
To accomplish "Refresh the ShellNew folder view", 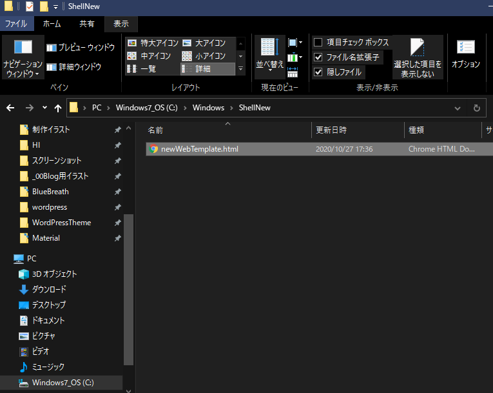I will coord(477,108).
